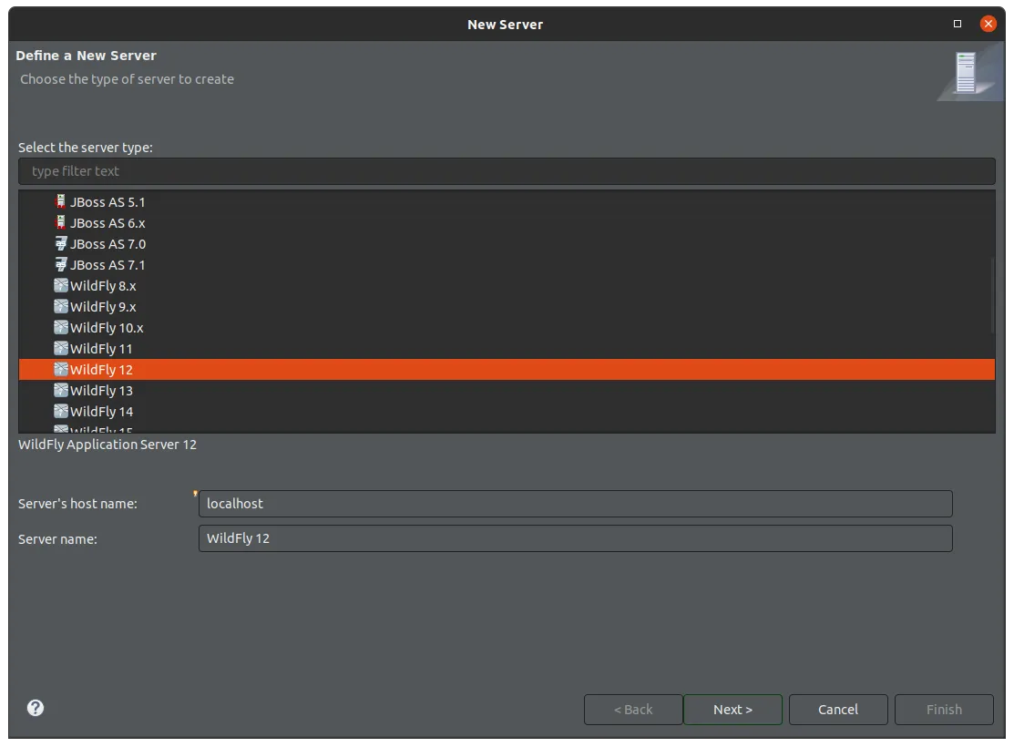Select WildFly 8.x in server list
The width and height of the screenshot is (1014, 747).
[507, 285]
